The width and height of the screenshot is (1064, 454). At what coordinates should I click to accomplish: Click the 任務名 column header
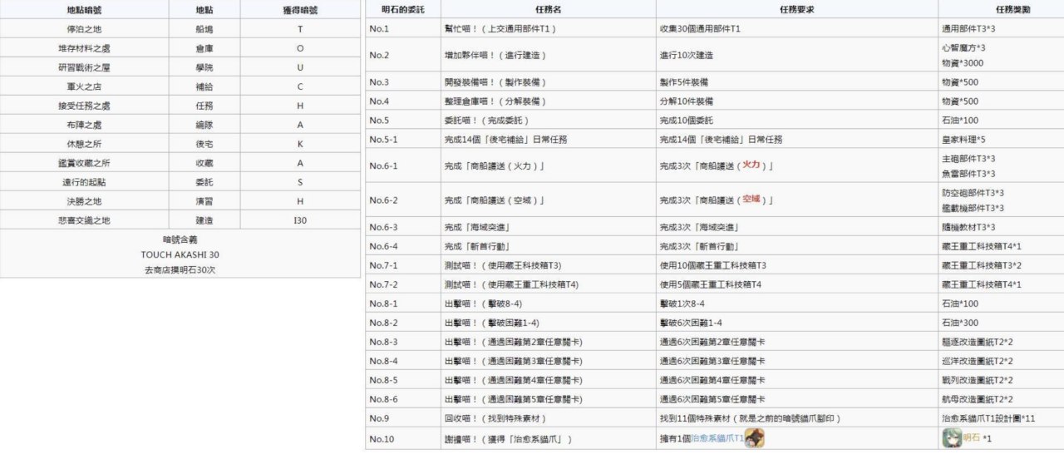click(547, 10)
